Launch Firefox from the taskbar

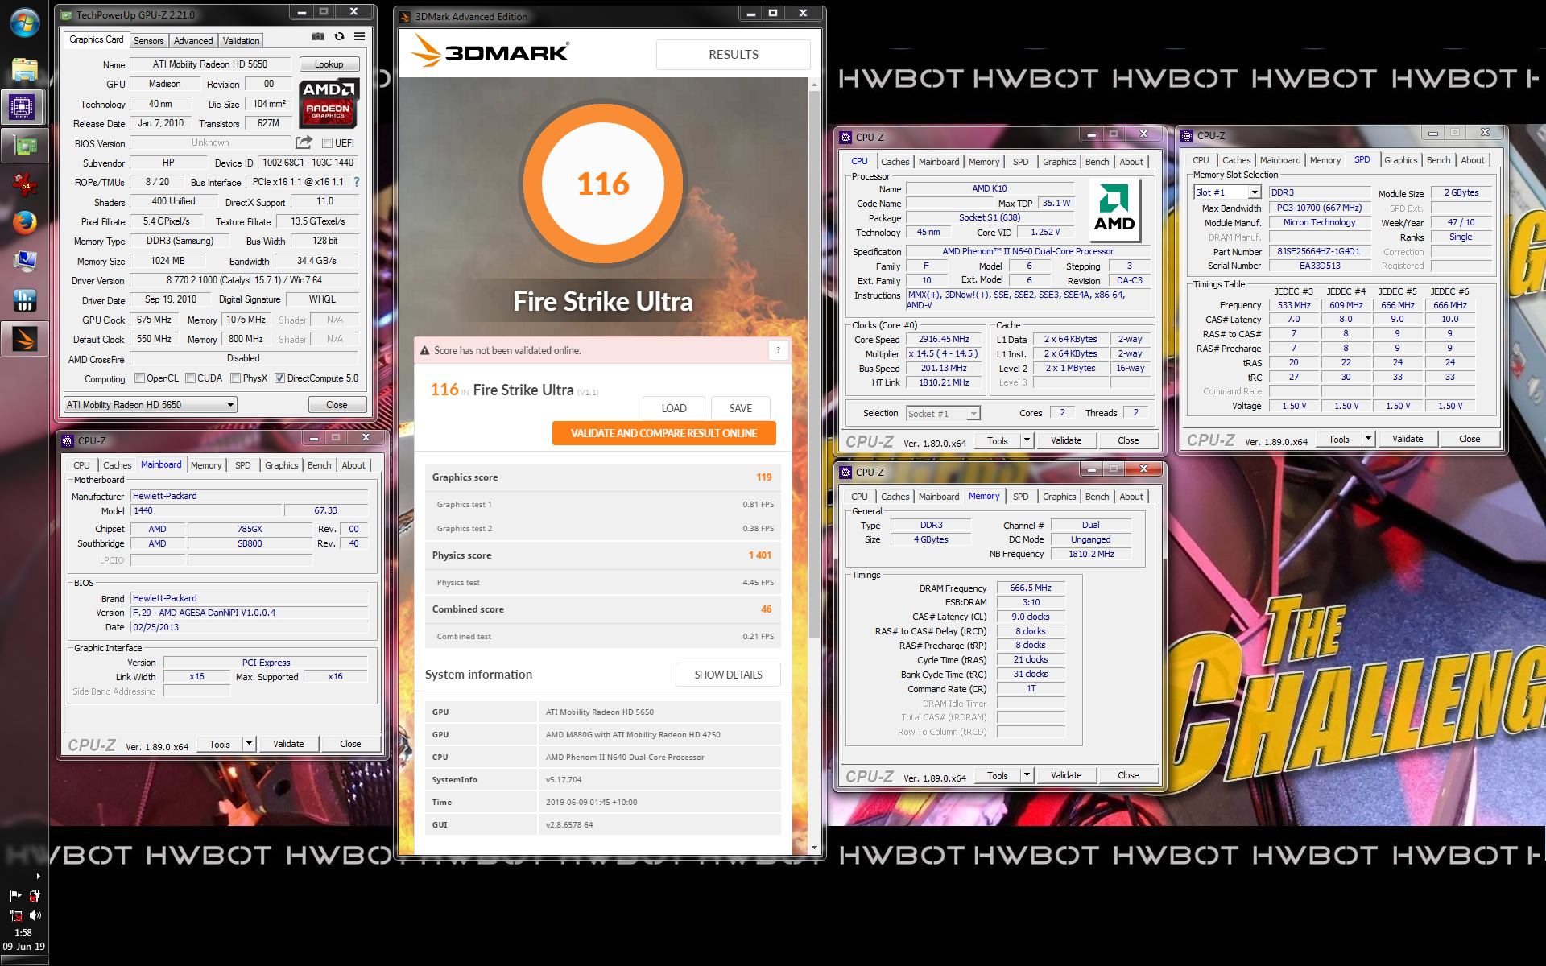pos(24,223)
